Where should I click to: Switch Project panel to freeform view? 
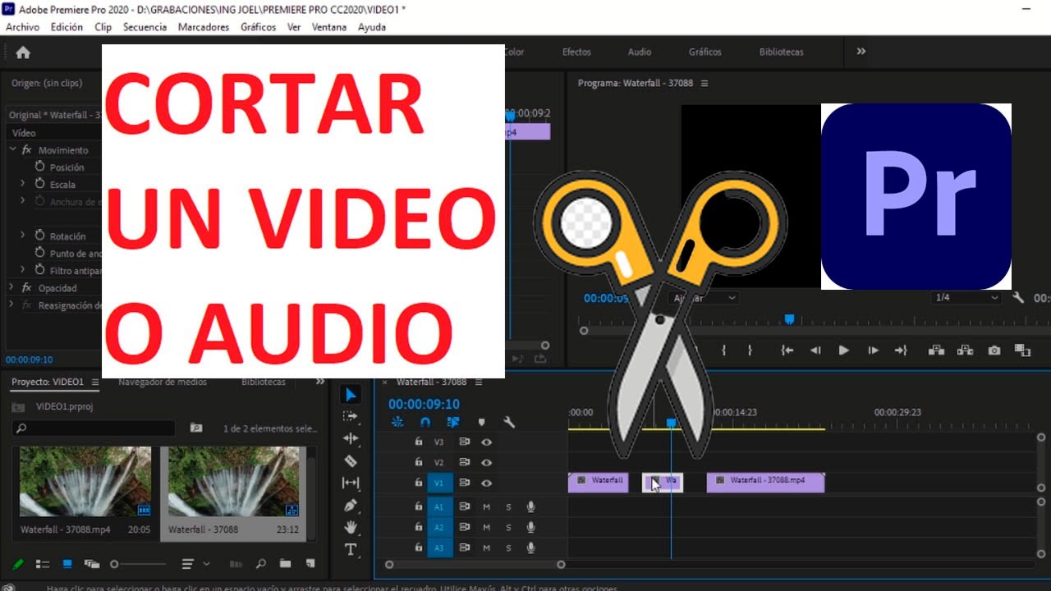92,564
